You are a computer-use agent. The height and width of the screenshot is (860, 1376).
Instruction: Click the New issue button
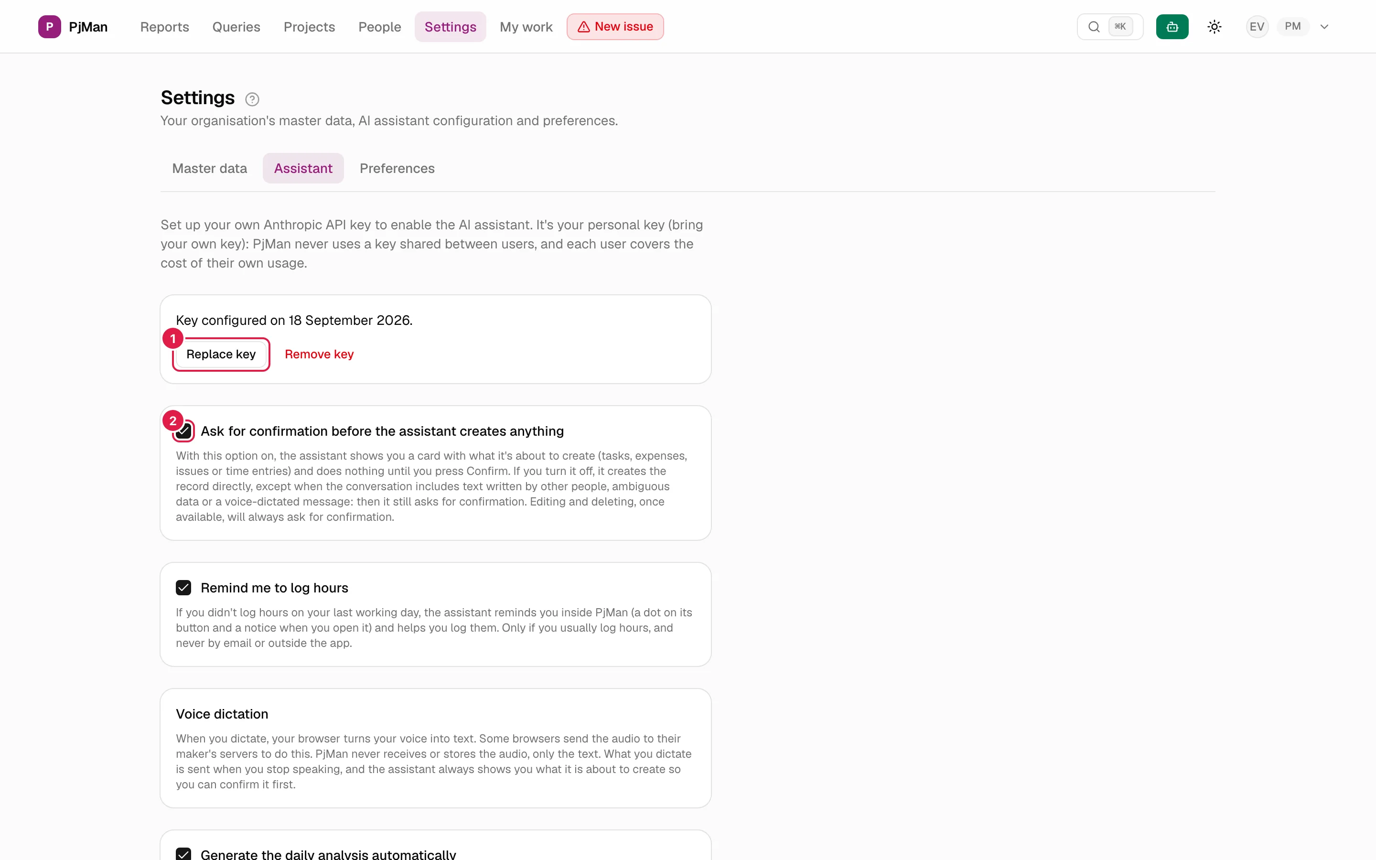(614, 27)
